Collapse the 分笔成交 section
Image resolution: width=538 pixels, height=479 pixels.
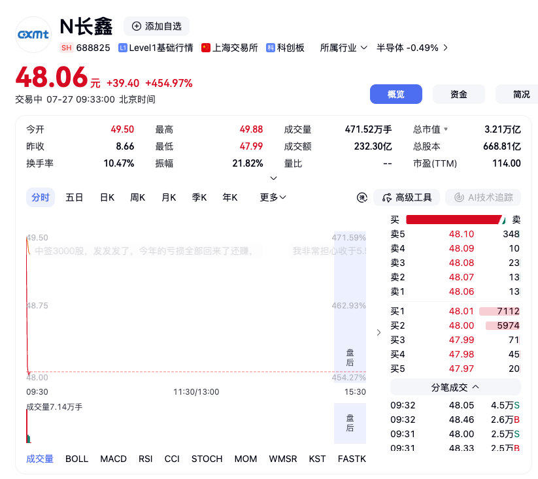[456, 387]
